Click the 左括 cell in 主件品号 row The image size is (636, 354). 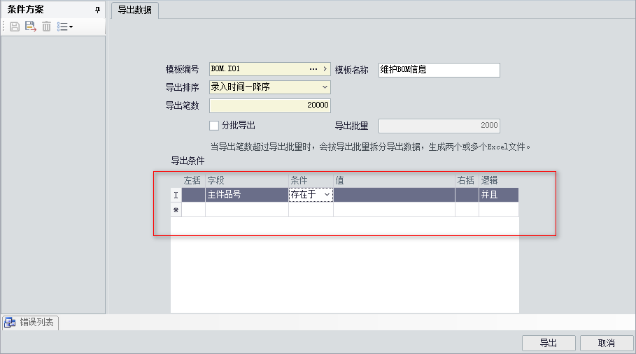coord(194,195)
